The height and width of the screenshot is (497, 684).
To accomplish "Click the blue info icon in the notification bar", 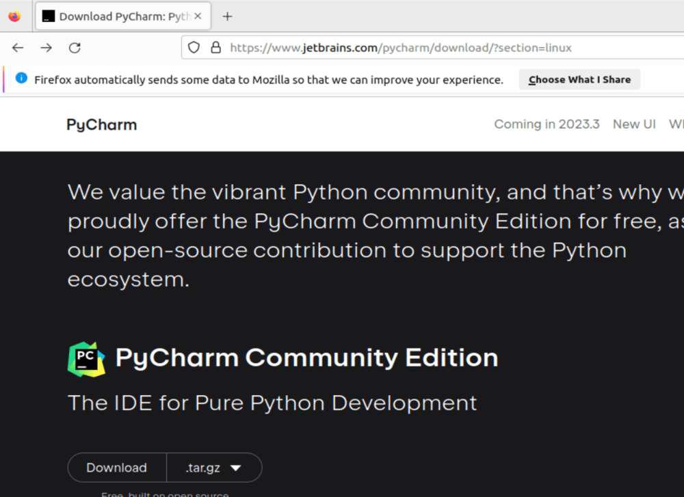I will [21, 79].
